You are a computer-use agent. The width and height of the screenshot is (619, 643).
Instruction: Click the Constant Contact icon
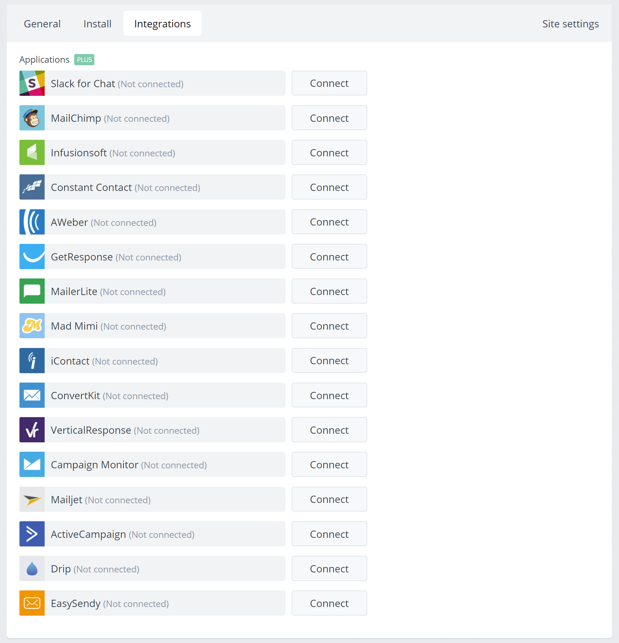pyautogui.click(x=32, y=187)
